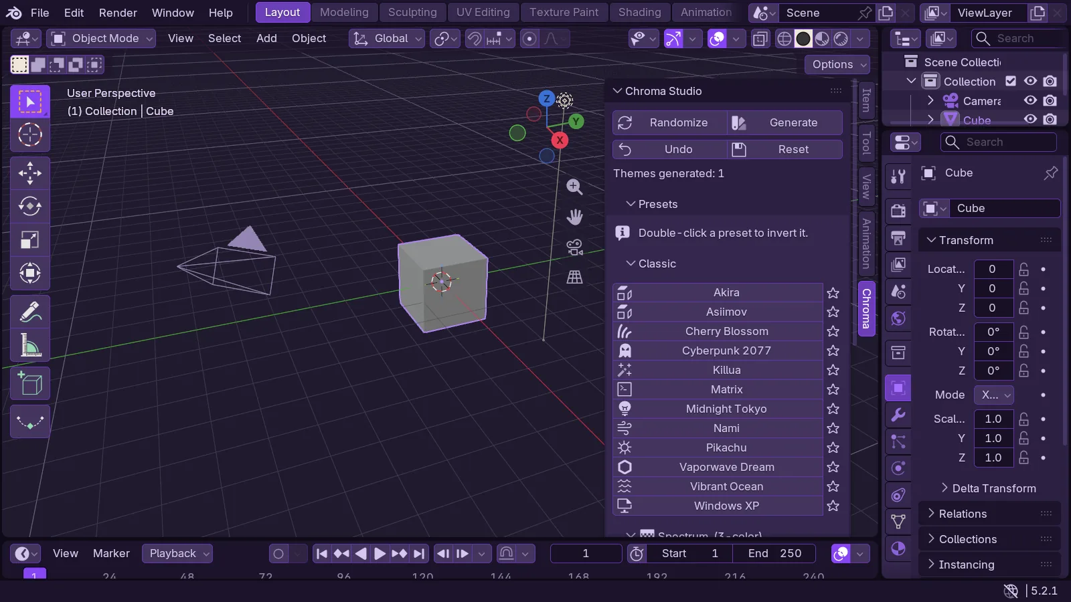This screenshot has width=1071, height=602.
Task: Open the Global orientation dropdown
Action: tap(387, 39)
